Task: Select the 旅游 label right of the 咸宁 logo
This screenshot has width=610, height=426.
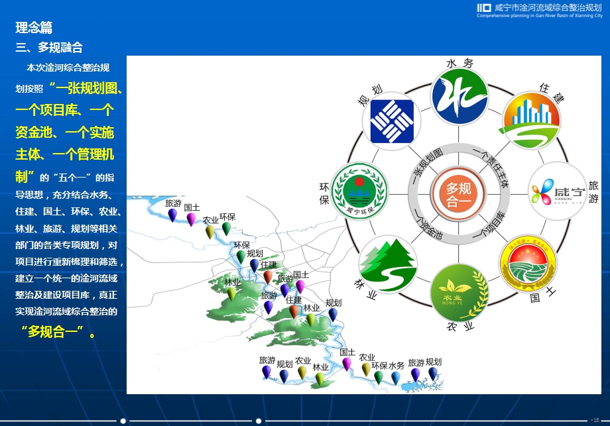Action: point(593,192)
